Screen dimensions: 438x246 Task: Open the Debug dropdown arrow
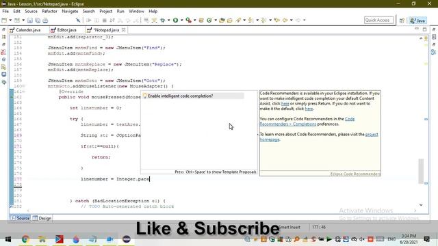coord(168,20)
